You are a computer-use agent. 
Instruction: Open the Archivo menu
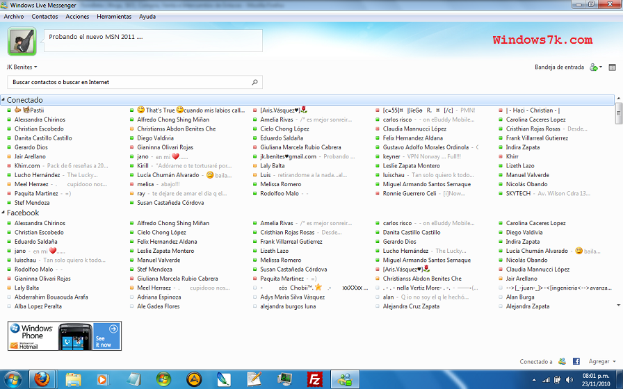(14, 17)
